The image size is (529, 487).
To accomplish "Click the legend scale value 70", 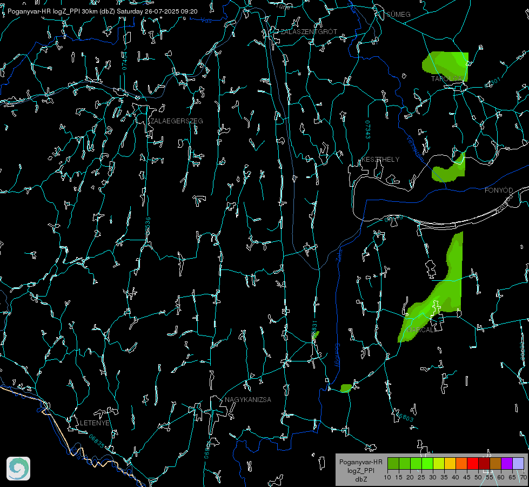I will click(523, 477).
